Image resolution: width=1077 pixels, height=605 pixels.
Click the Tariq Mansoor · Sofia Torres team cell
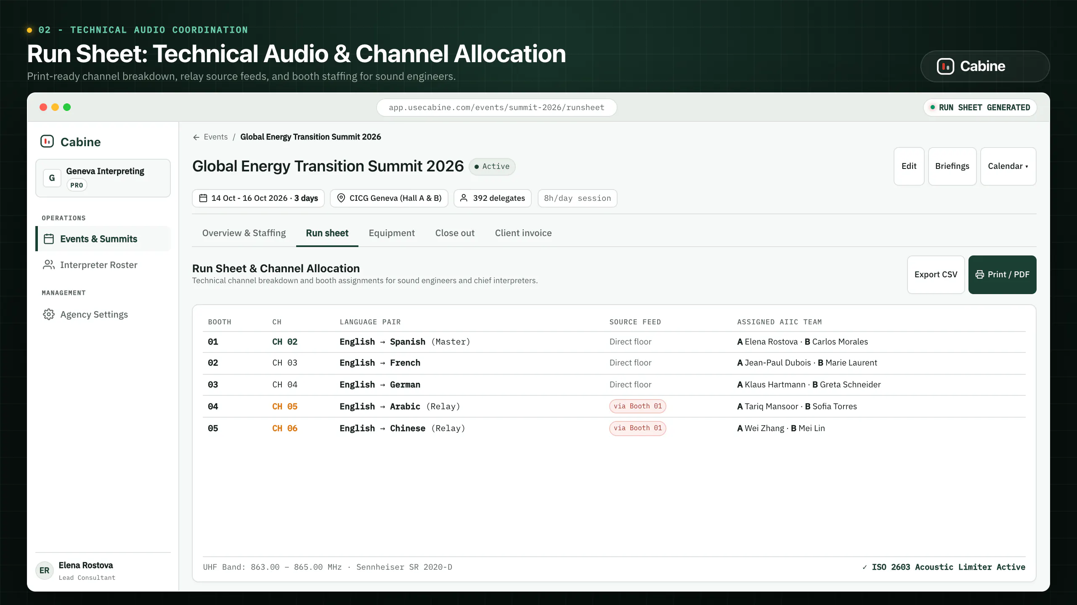[797, 407]
